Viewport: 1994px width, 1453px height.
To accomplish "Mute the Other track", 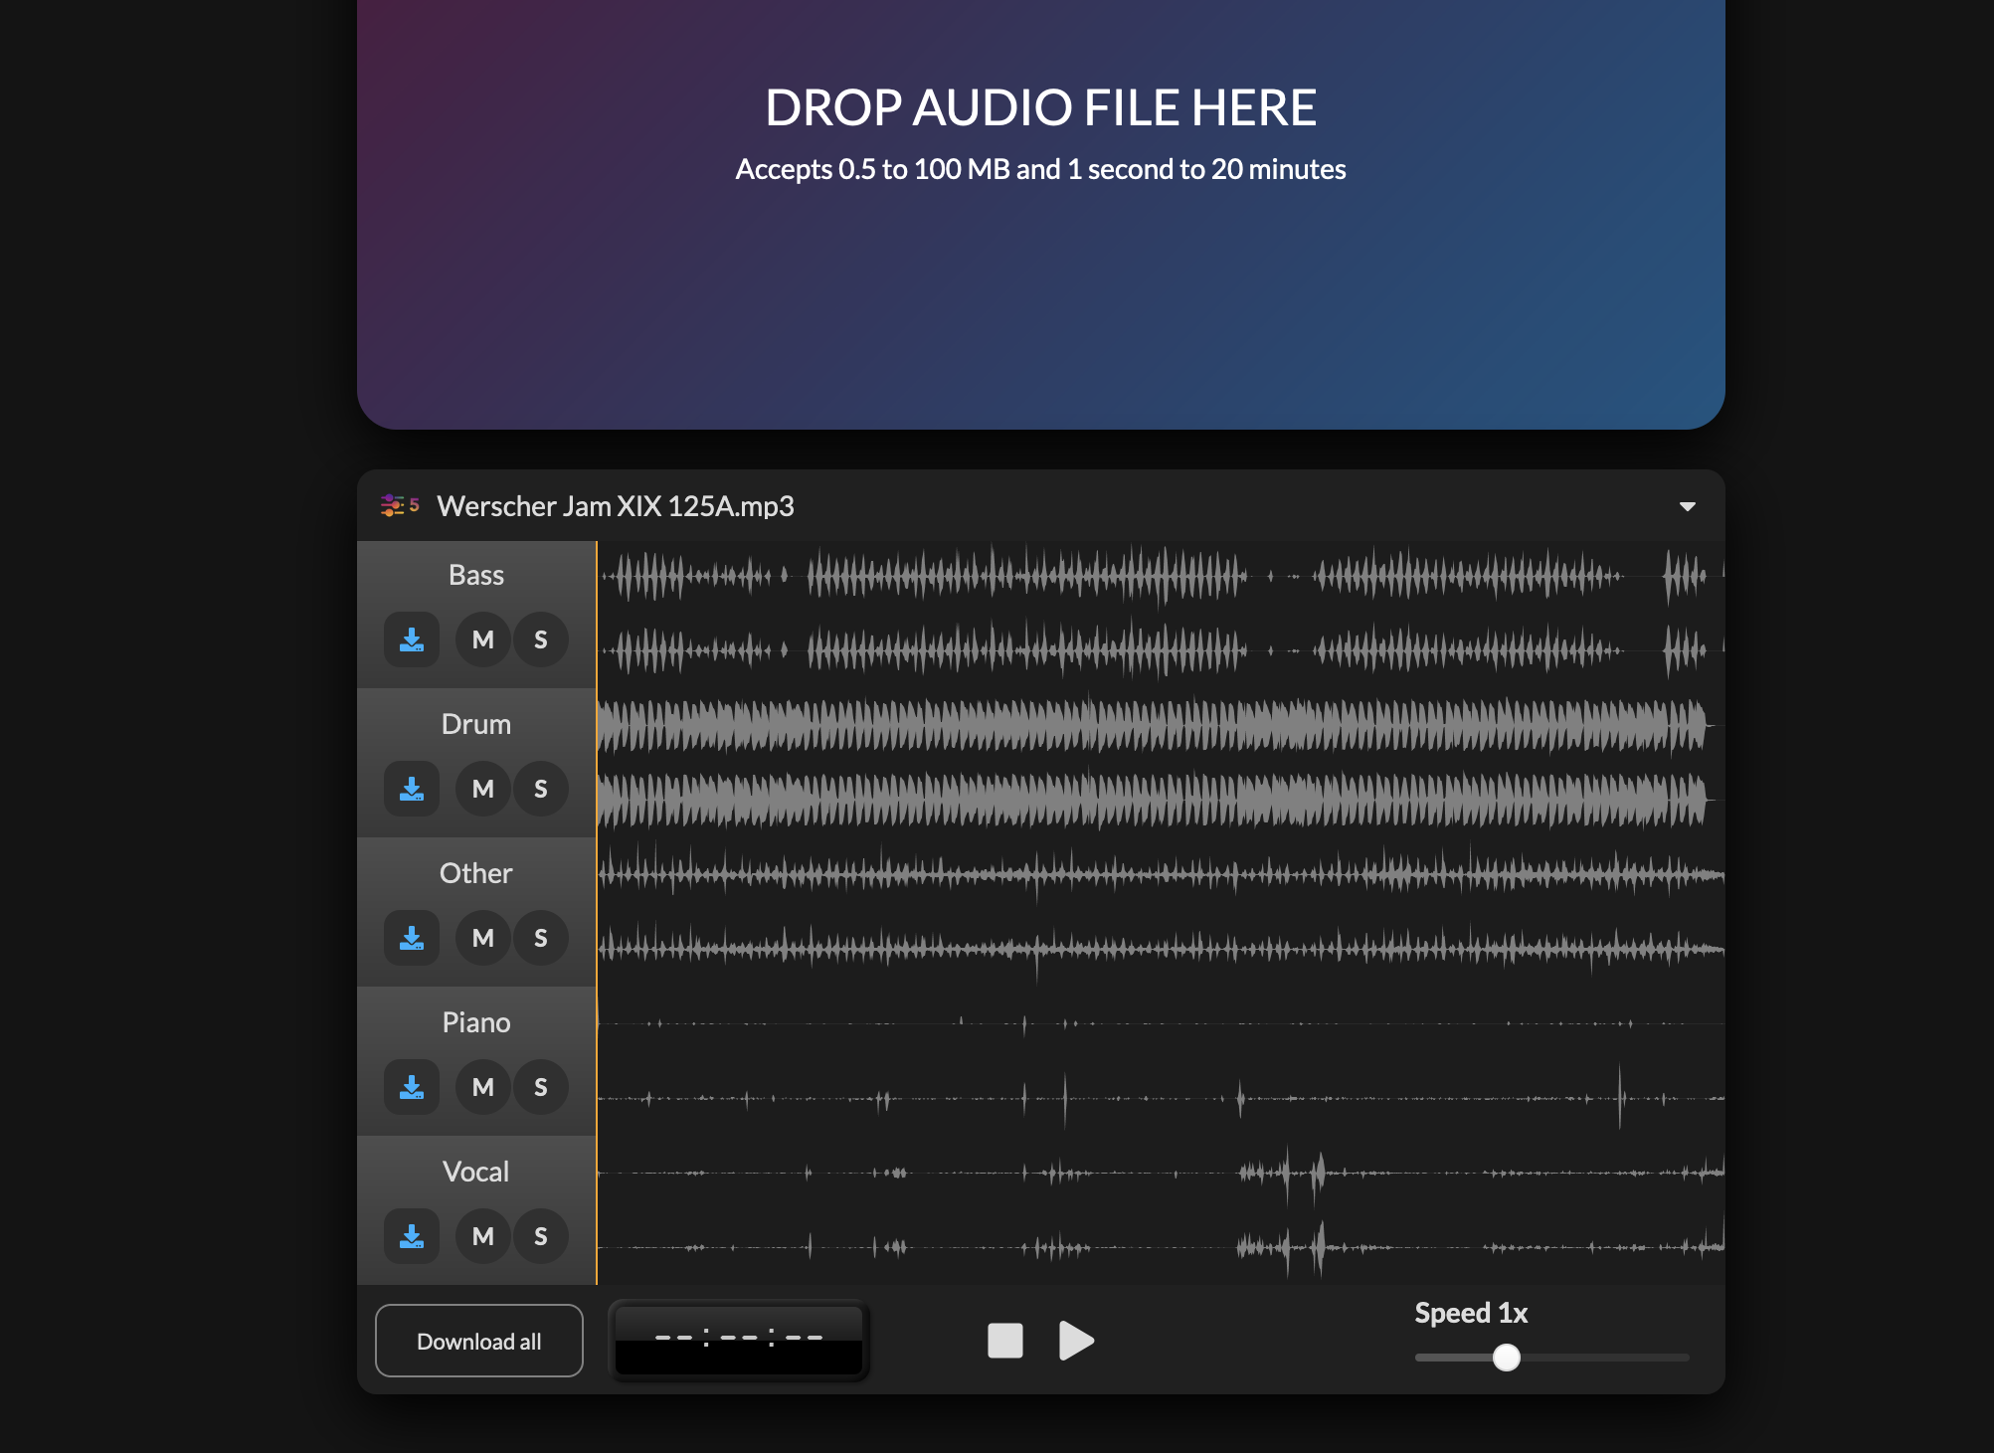I will 483,938.
